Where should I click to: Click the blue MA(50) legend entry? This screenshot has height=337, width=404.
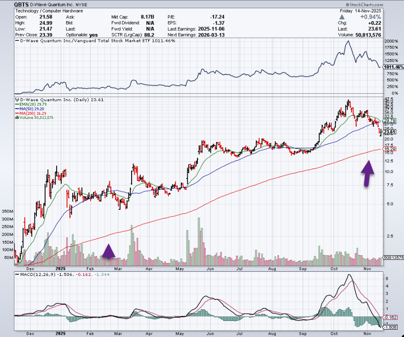(30, 109)
